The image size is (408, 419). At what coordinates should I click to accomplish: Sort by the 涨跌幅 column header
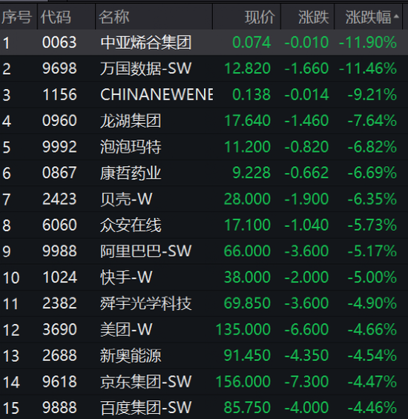pos(368,17)
